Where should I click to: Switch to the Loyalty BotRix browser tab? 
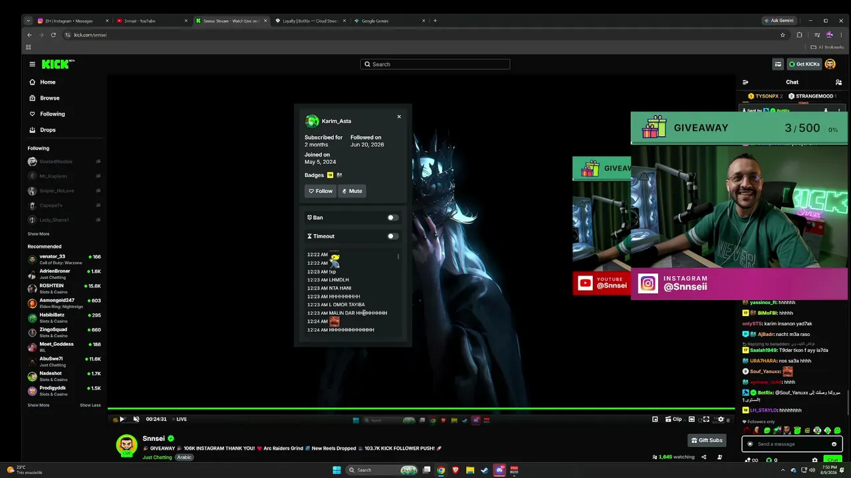(x=310, y=21)
